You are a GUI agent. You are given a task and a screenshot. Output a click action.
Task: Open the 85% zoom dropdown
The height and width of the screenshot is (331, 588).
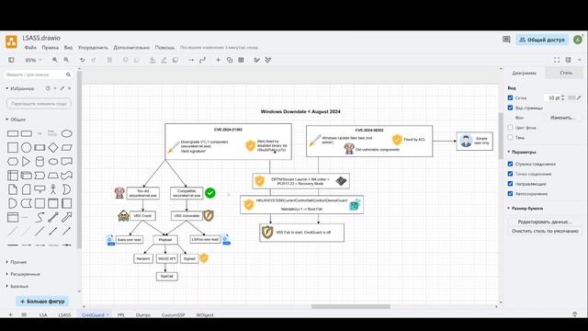[33, 60]
